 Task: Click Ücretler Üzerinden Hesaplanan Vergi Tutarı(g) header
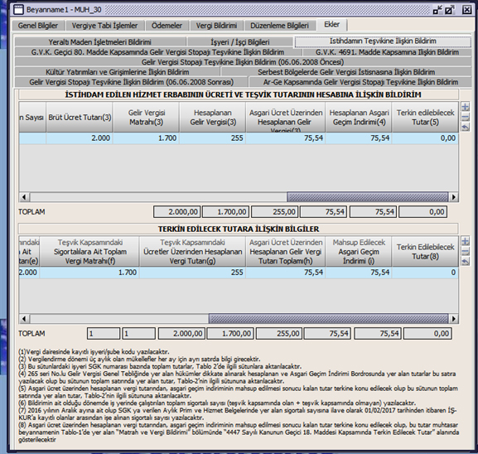[x=193, y=252]
